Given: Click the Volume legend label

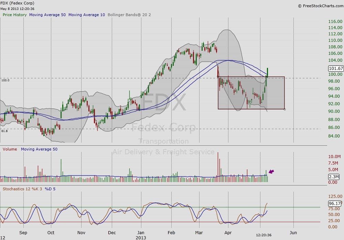Looking at the screenshot, I should [10, 149].
